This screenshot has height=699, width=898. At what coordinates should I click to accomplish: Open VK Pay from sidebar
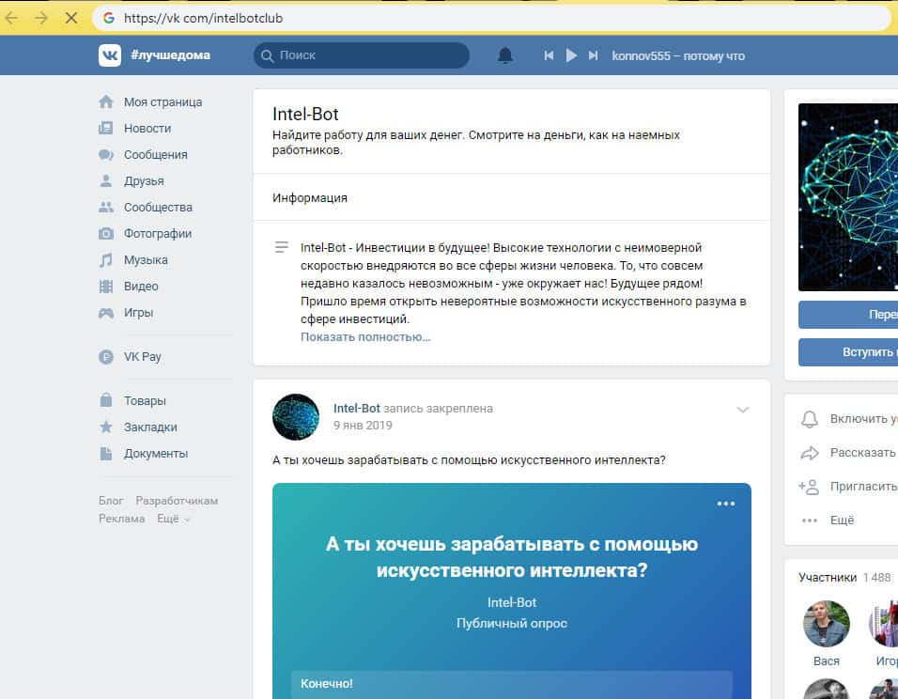(x=142, y=356)
